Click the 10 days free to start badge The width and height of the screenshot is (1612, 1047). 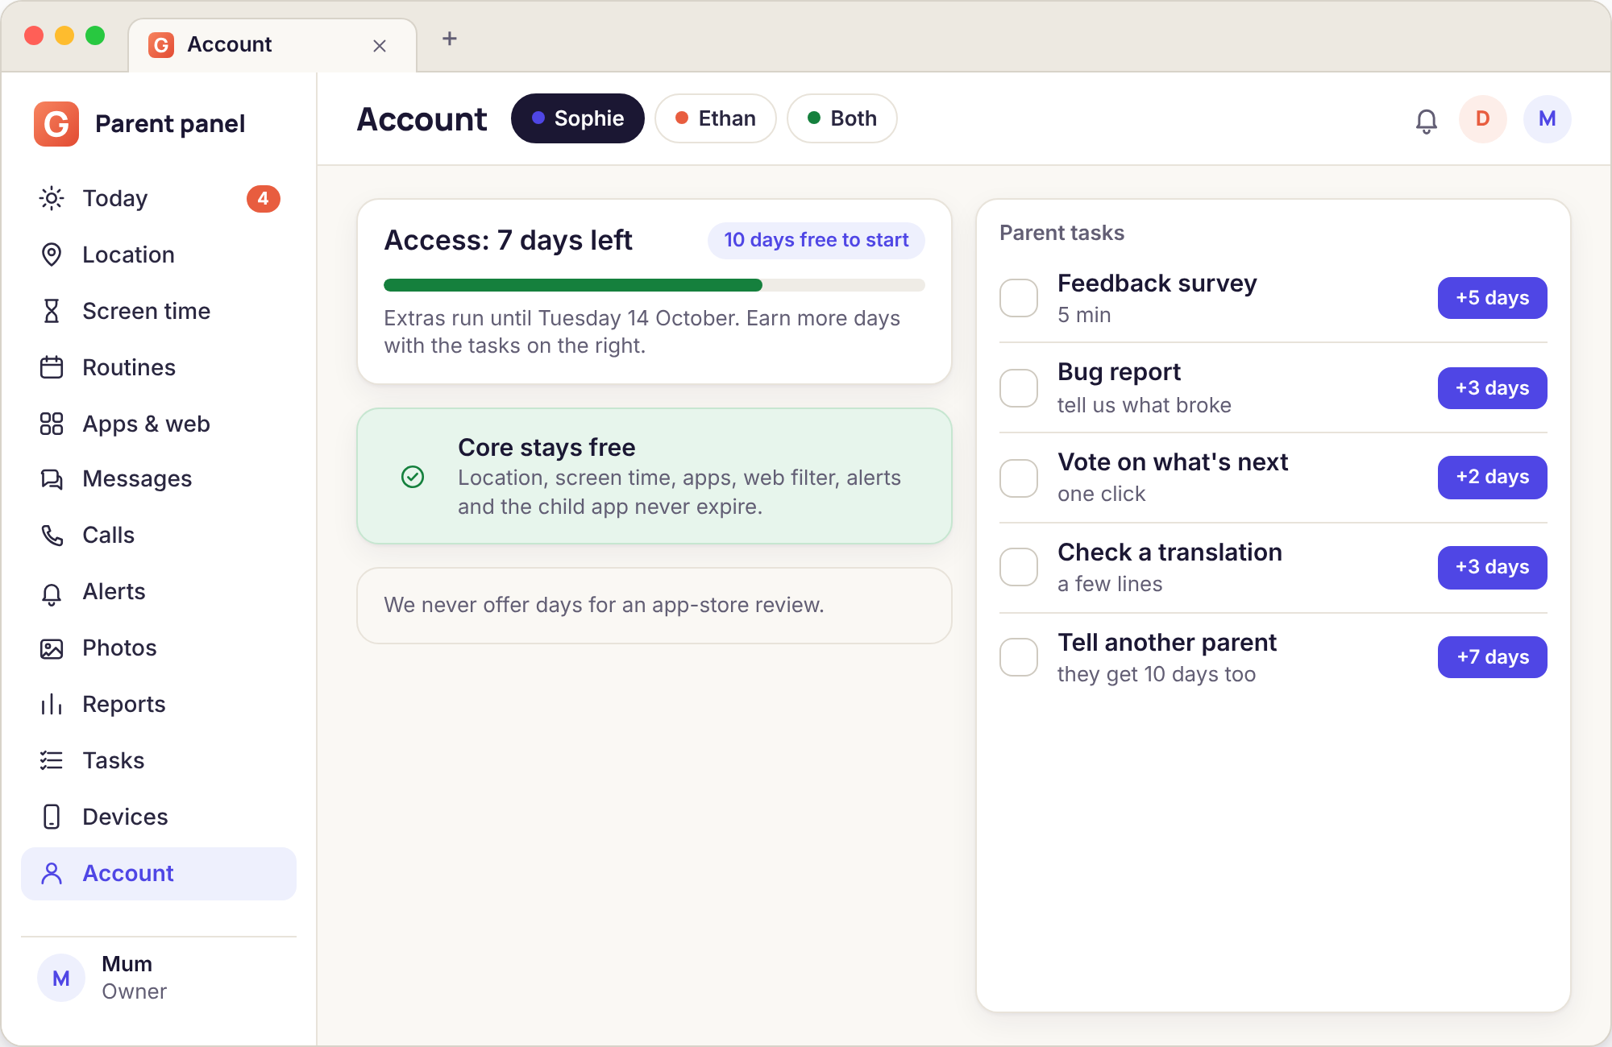pos(816,240)
